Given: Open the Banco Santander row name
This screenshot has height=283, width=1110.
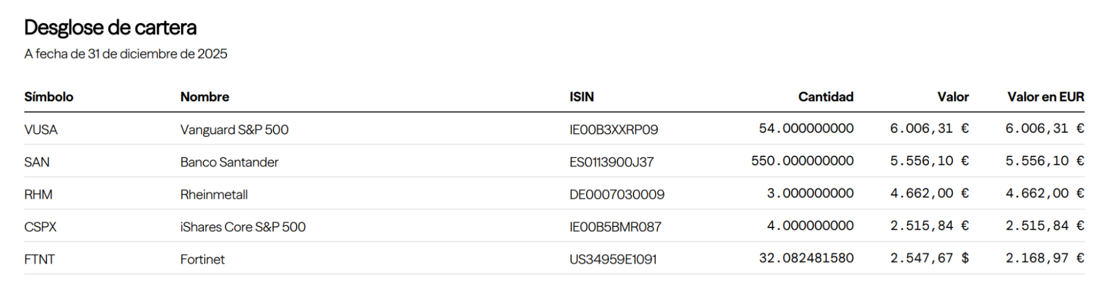Looking at the screenshot, I should pyautogui.click(x=229, y=162).
